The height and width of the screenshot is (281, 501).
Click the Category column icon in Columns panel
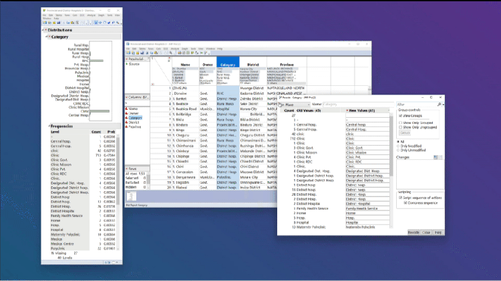(x=128, y=117)
